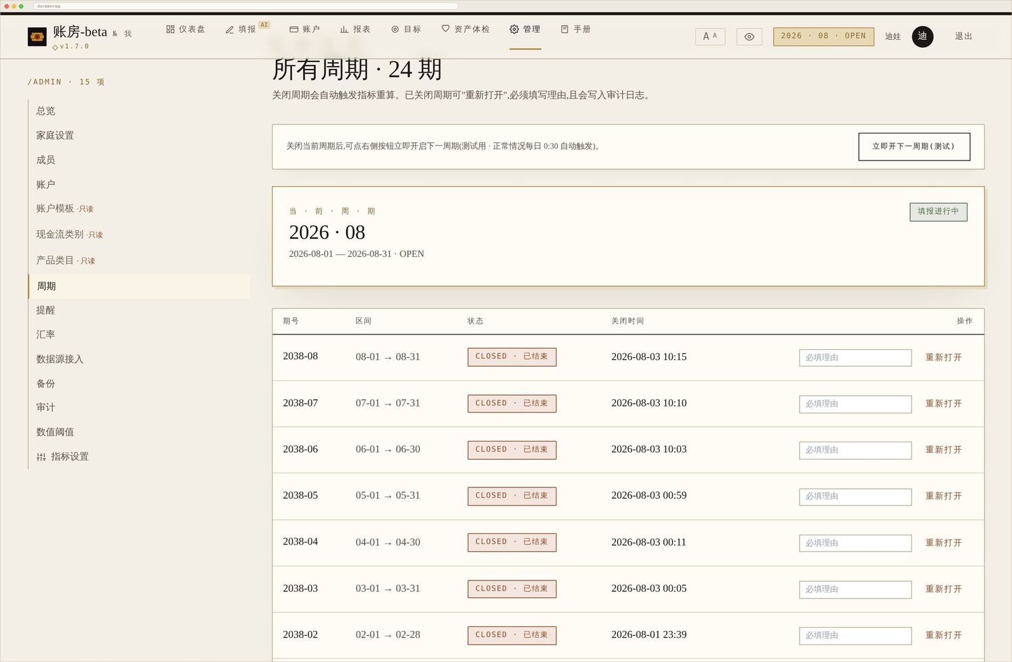This screenshot has height=662, width=1012.
Task: Select the 管理 nav item
Action: coord(525,29)
